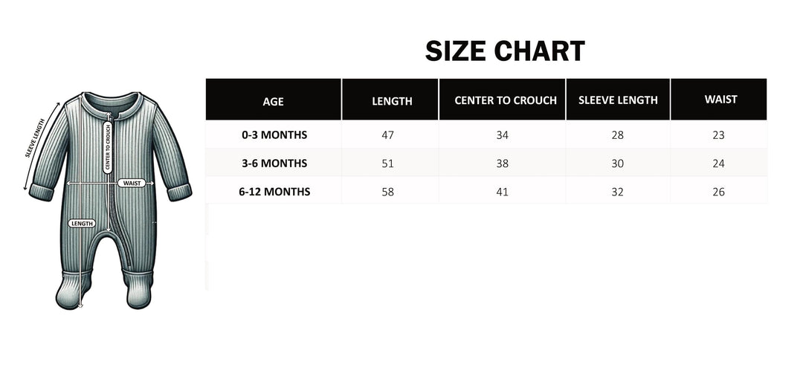The image size is (803, 385).
Task: Click center to crouch value 38
Action: point(503,164)
